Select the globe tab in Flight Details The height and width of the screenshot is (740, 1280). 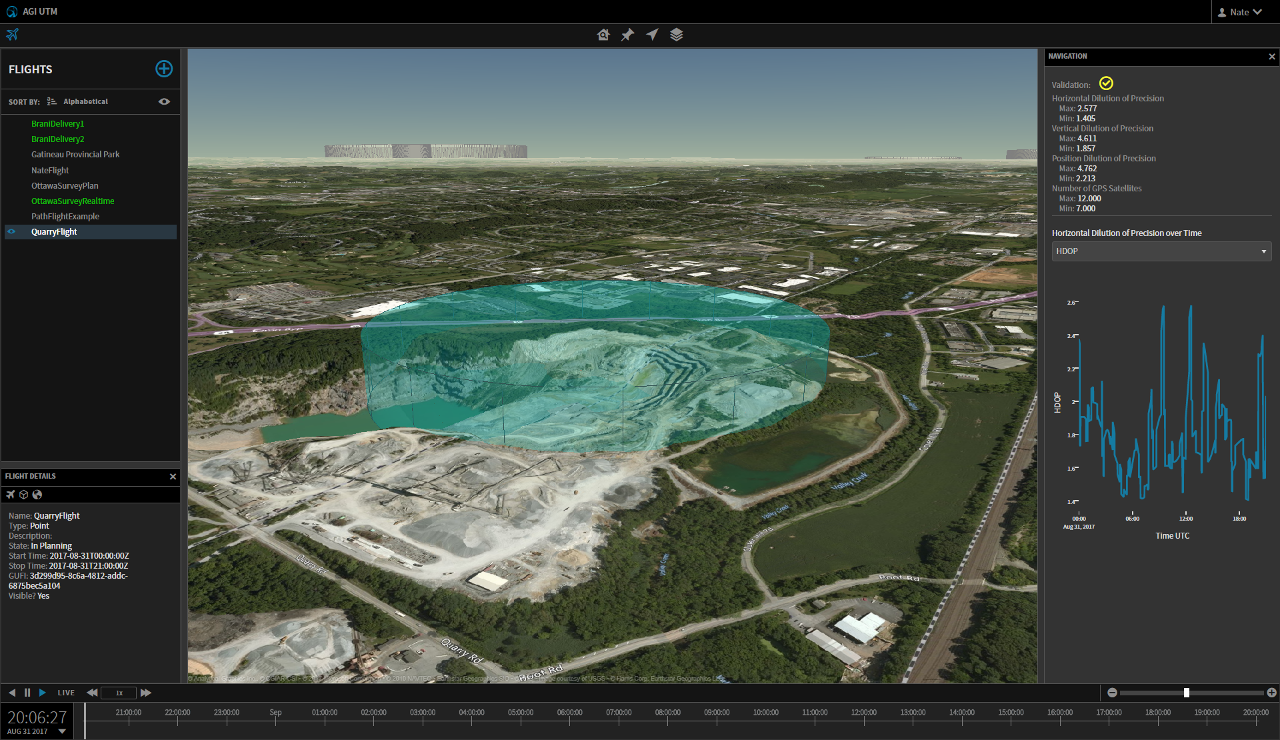coord(37,495)
